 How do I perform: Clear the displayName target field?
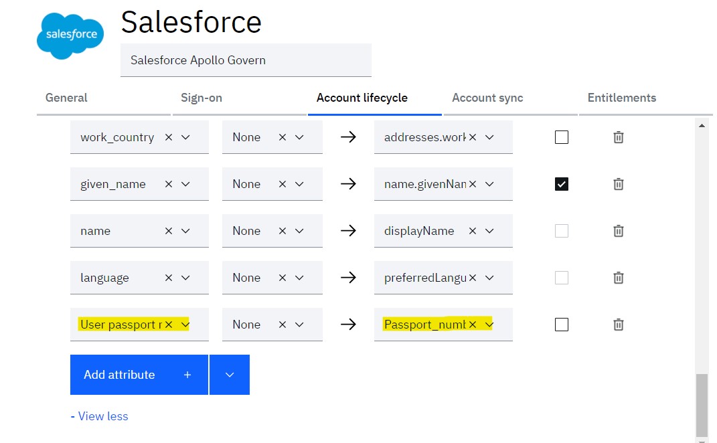473,231
